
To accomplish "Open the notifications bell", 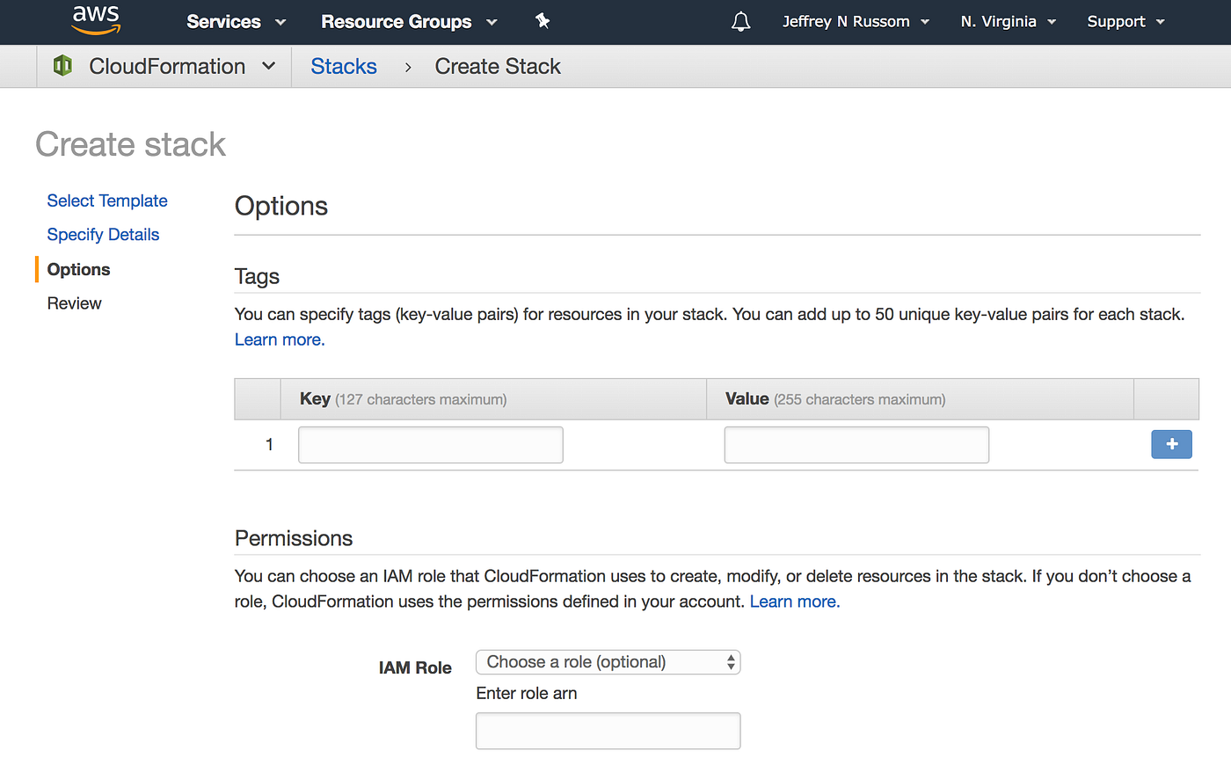I will tap(740, 22).
